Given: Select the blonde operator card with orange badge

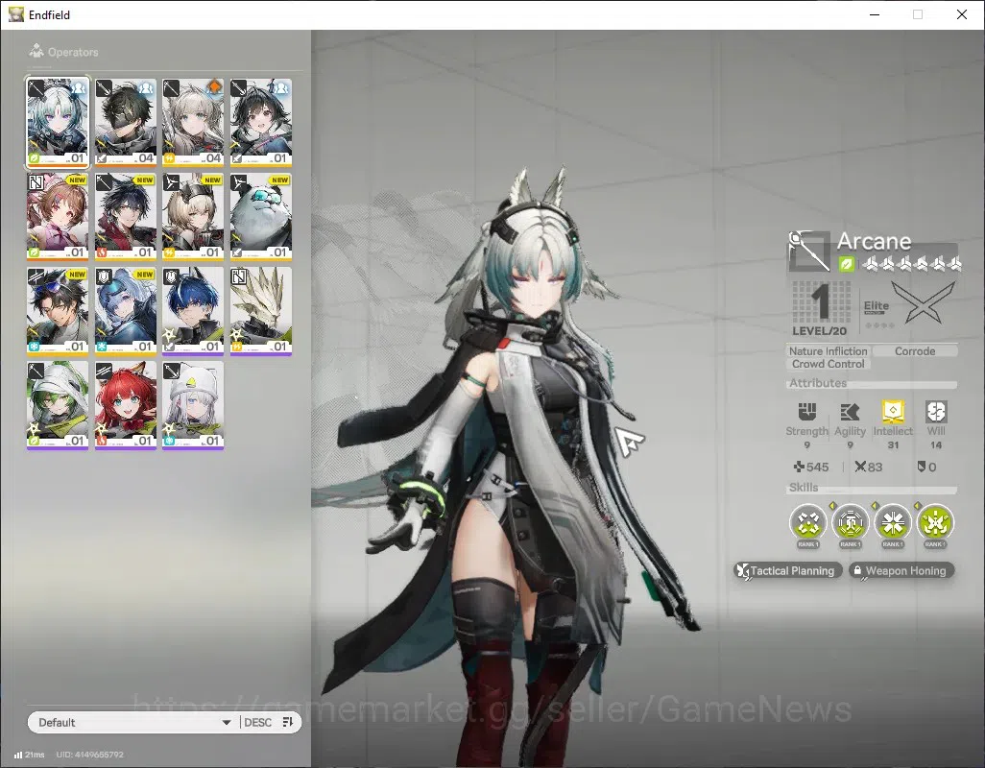Looking at the screenshot, I should tap(193, 123).
